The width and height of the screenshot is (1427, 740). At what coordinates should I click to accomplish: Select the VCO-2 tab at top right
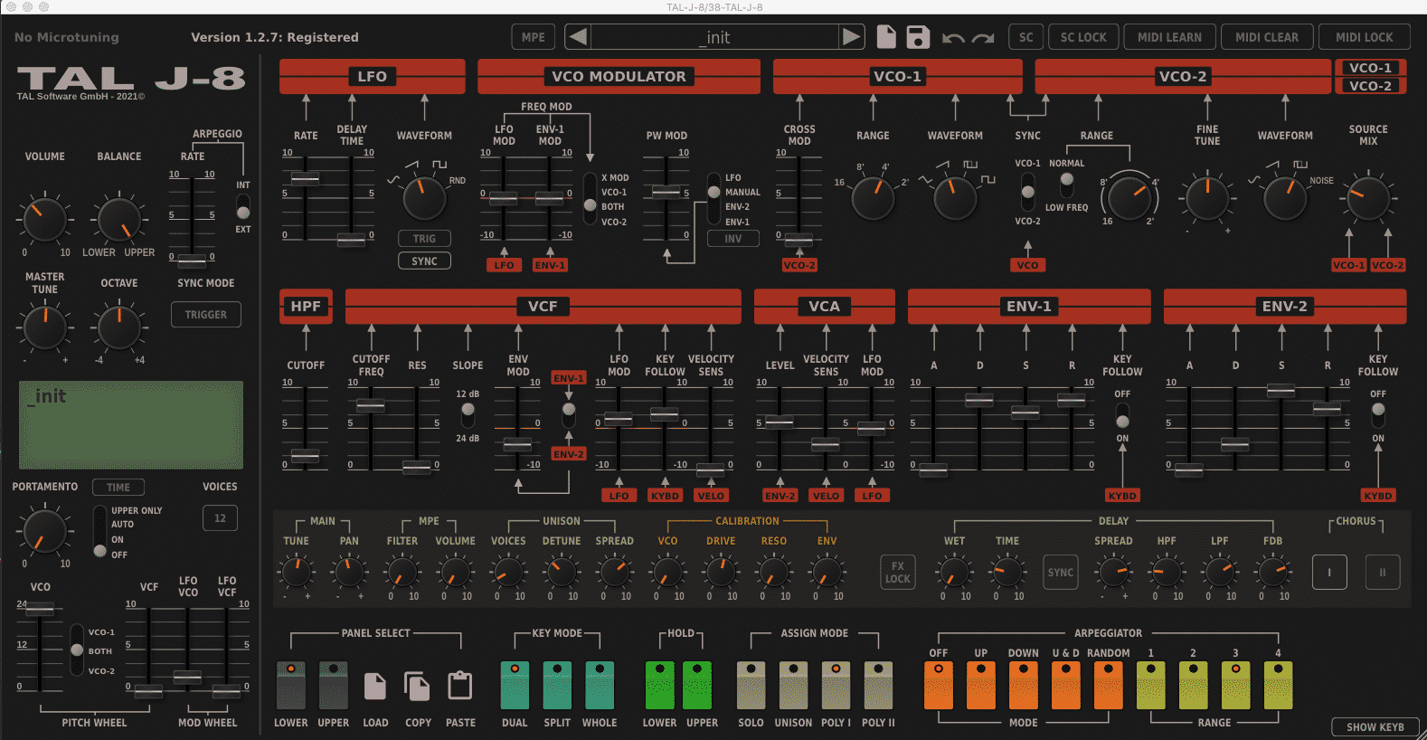[x=1370, y=86]
